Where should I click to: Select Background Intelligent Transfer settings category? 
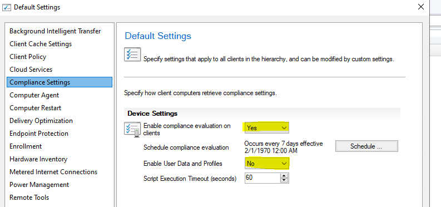click(55, 31)
